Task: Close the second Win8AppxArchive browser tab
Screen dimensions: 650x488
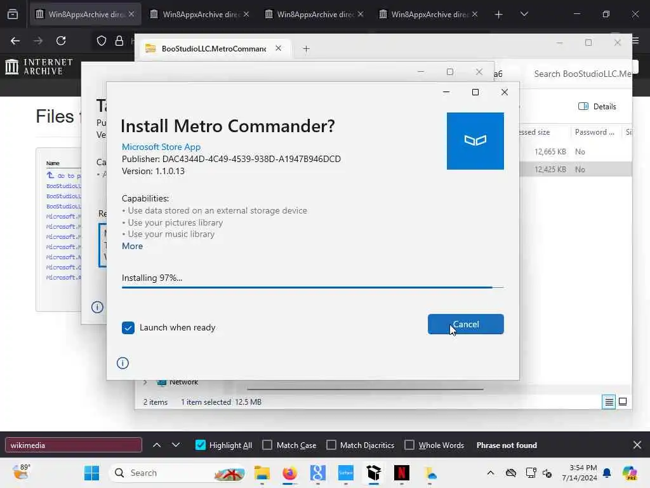Action: click(246, 14)
